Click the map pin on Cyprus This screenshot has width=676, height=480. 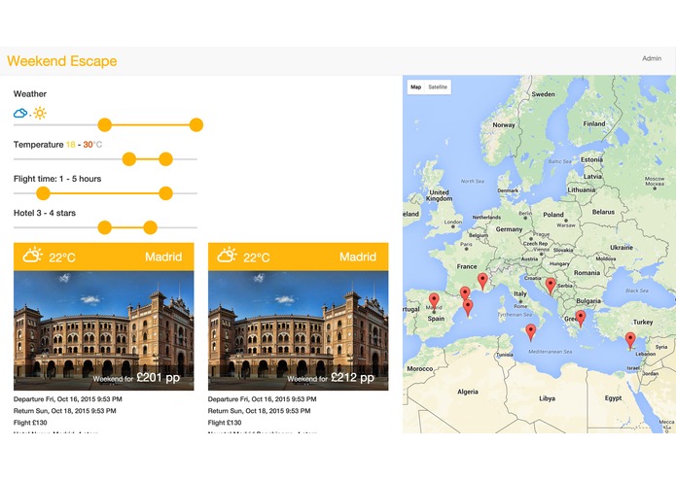(630, 341)
